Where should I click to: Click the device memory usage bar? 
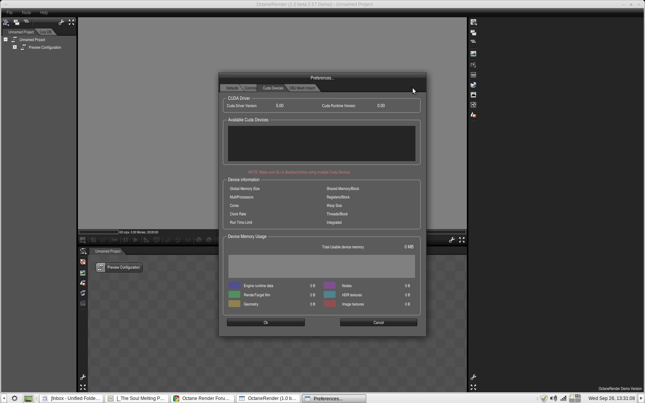point(322,266)
